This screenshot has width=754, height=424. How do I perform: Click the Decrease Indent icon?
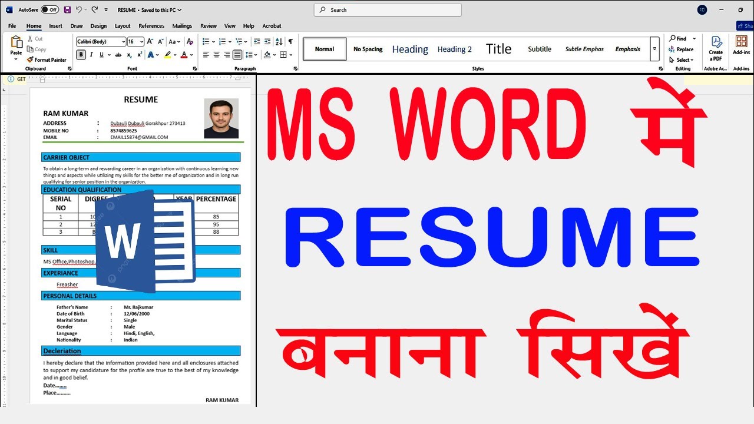(x=257, y=41)
